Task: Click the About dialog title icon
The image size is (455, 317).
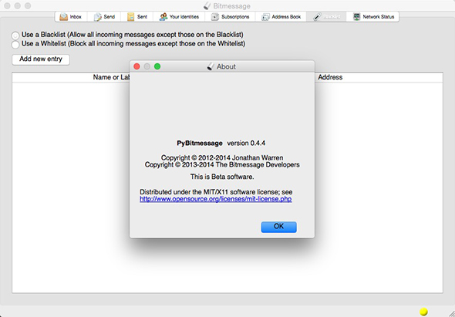Action: (x=211, y=66)
